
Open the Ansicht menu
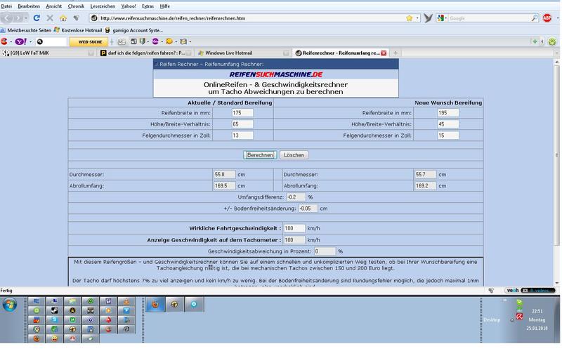click(x=54, y=6)
